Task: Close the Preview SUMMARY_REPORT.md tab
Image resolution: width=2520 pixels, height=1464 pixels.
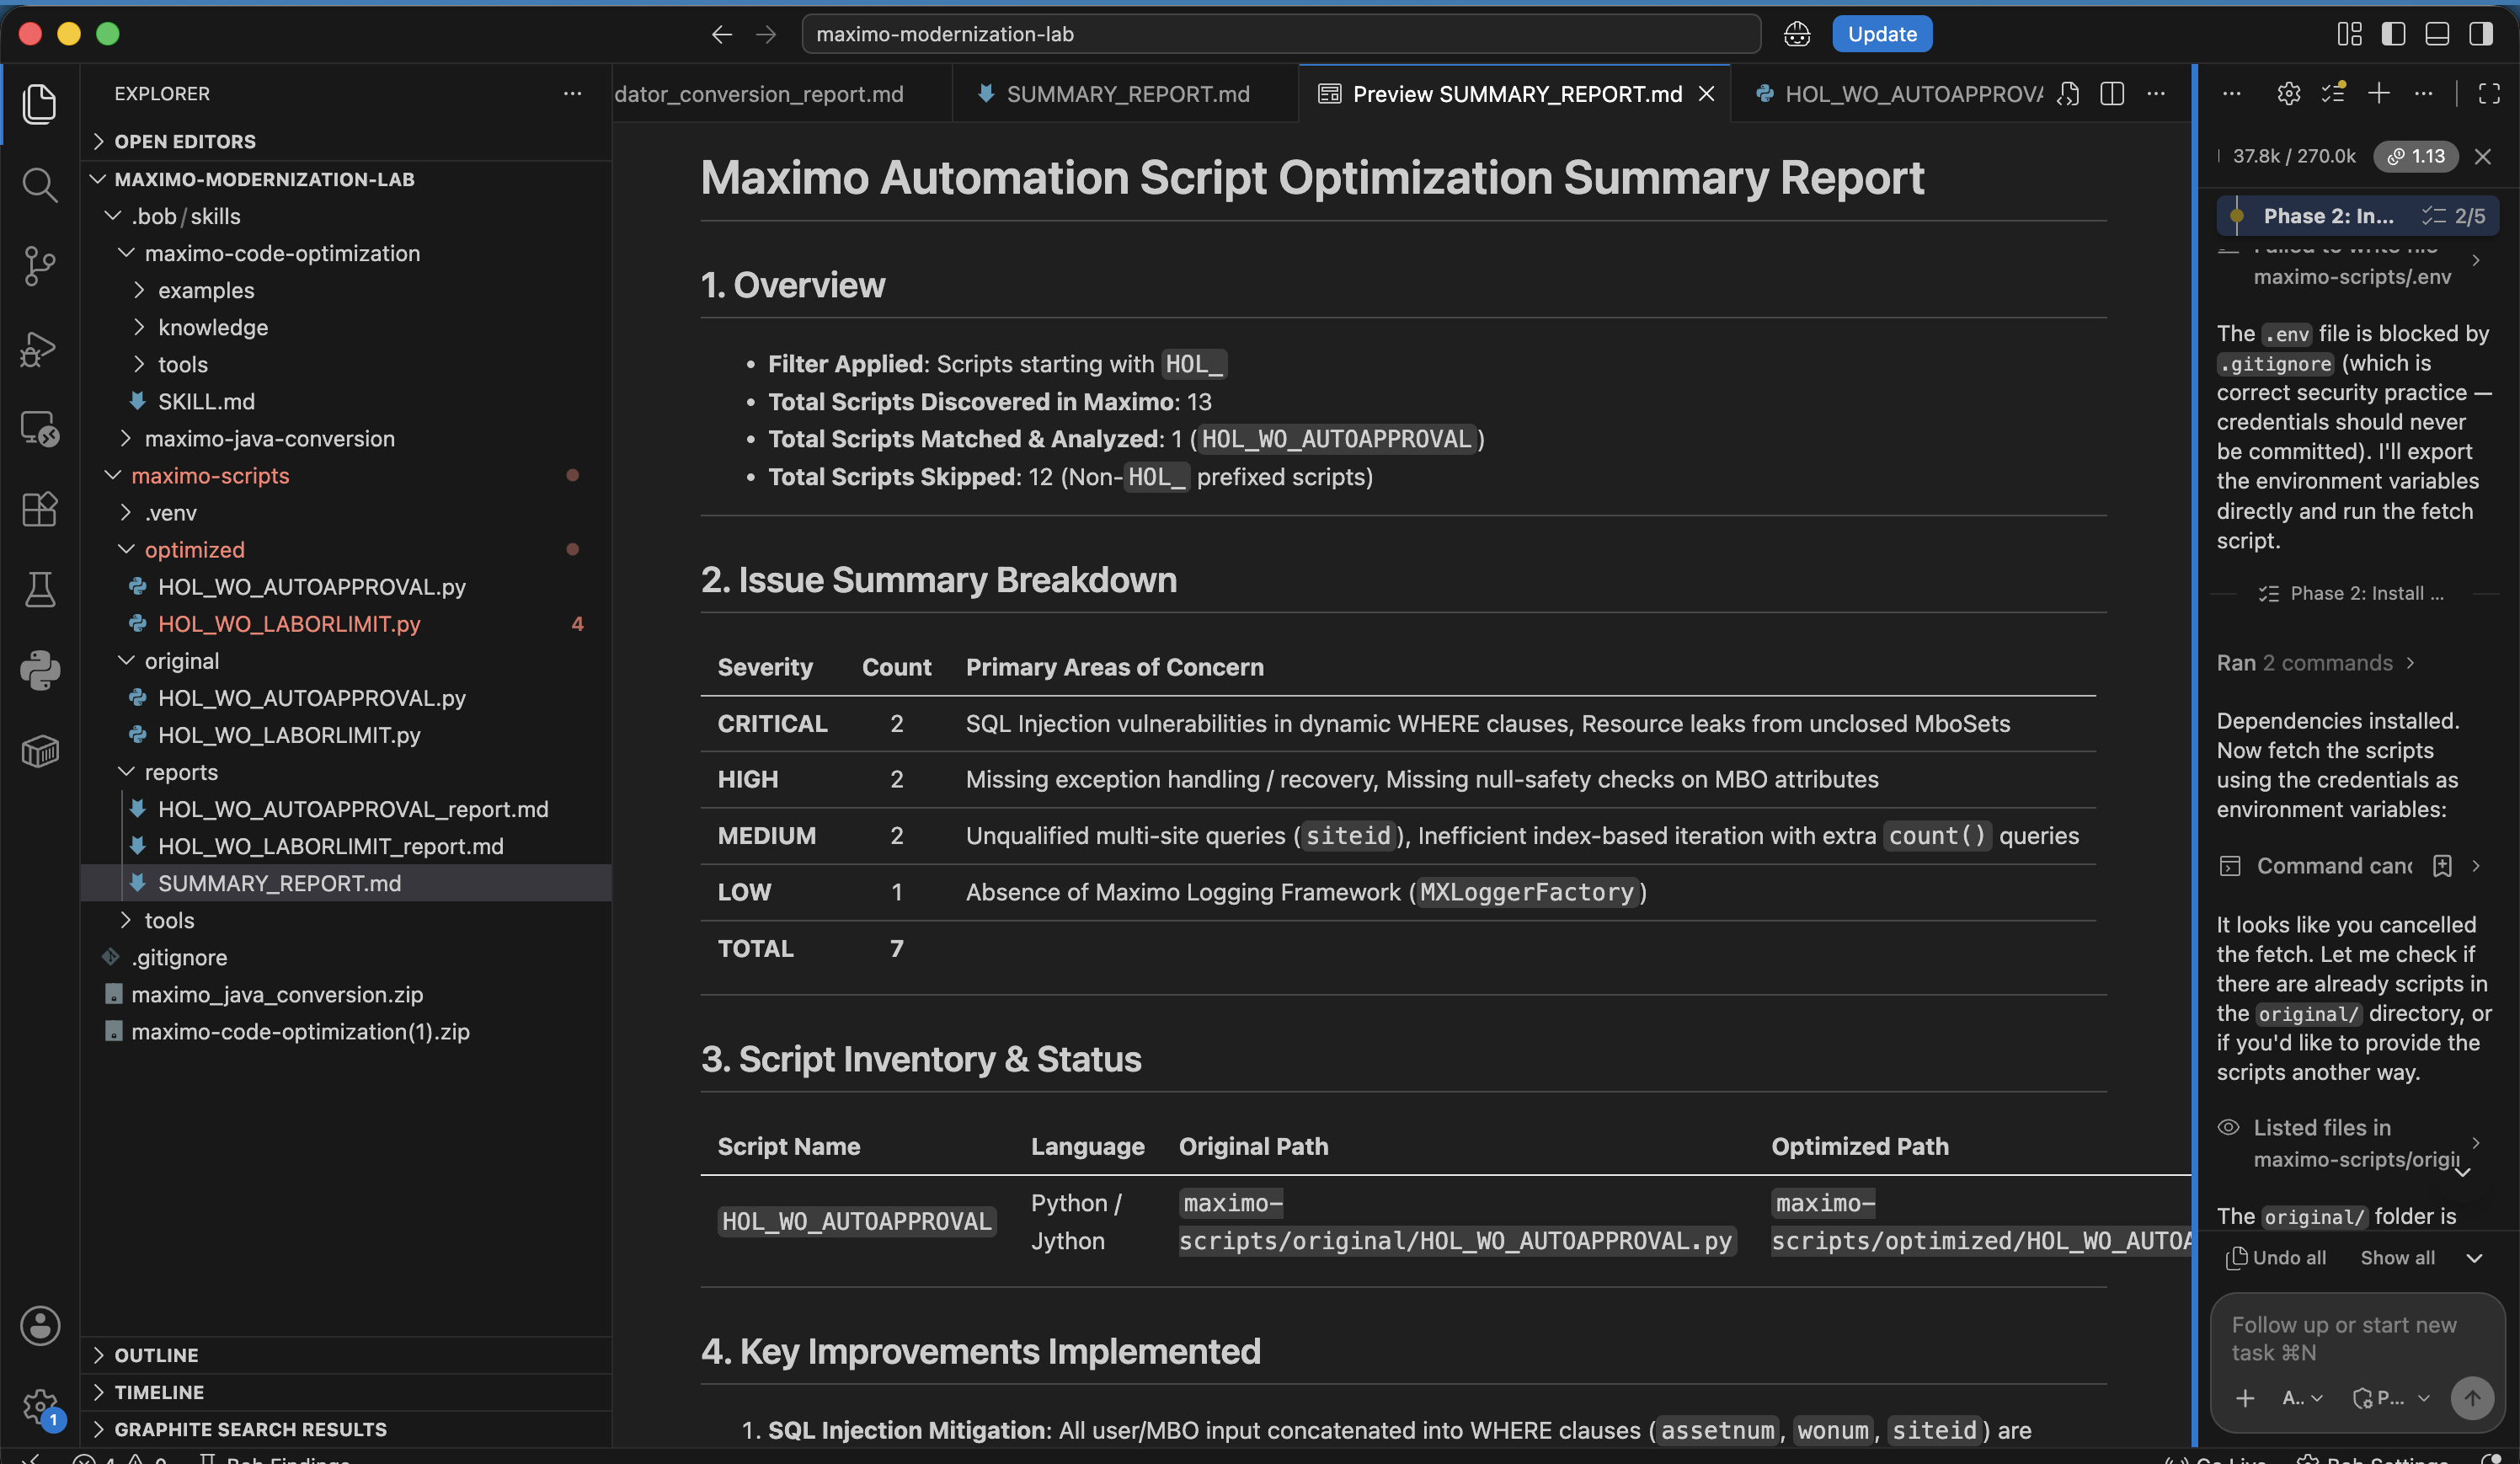Action: pyautogui.click(x=1707, y=93)
